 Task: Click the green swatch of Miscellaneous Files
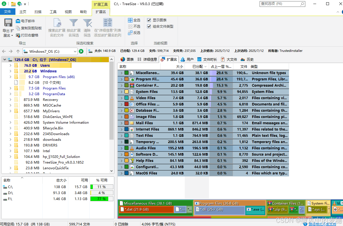click(x=127, y=73)
